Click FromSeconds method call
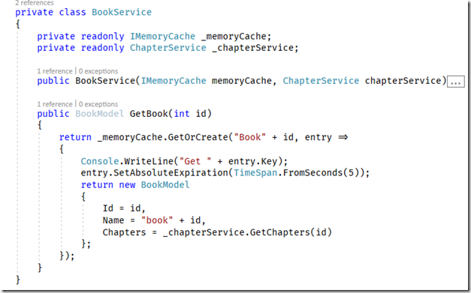Image resolution: width=471 pixels, height=293 pixels. click(312, 173)
